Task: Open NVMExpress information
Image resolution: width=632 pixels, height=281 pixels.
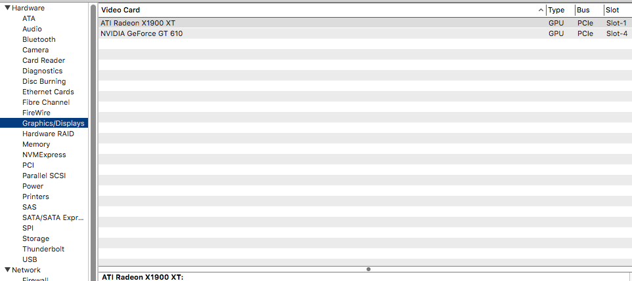Action: coord(44,155)
